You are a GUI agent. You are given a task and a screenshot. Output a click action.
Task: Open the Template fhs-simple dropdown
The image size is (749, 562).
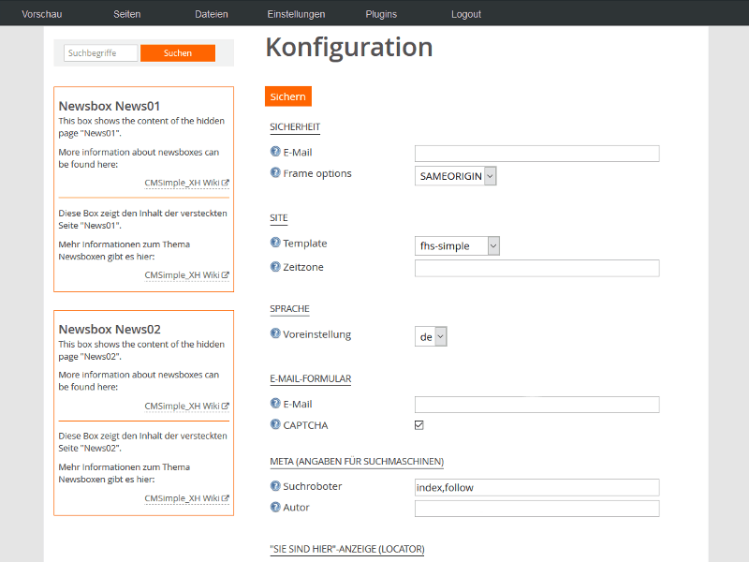(457, 245)
